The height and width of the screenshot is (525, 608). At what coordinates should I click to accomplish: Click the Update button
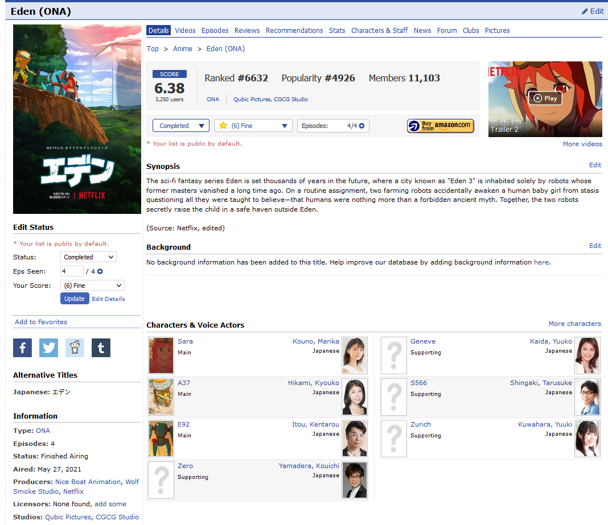[75, 299]
